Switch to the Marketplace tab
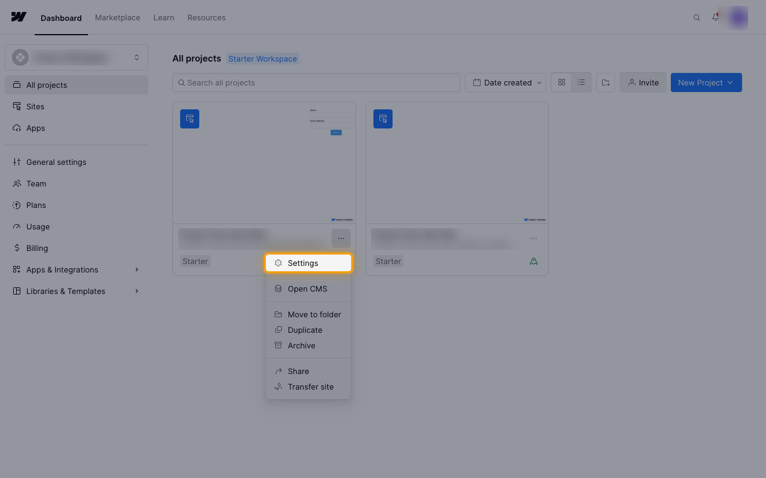 117,17
